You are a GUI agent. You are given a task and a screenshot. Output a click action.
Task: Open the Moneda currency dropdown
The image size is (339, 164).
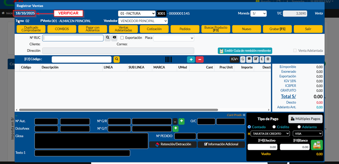pyautogui.click(x=258, y=13)
